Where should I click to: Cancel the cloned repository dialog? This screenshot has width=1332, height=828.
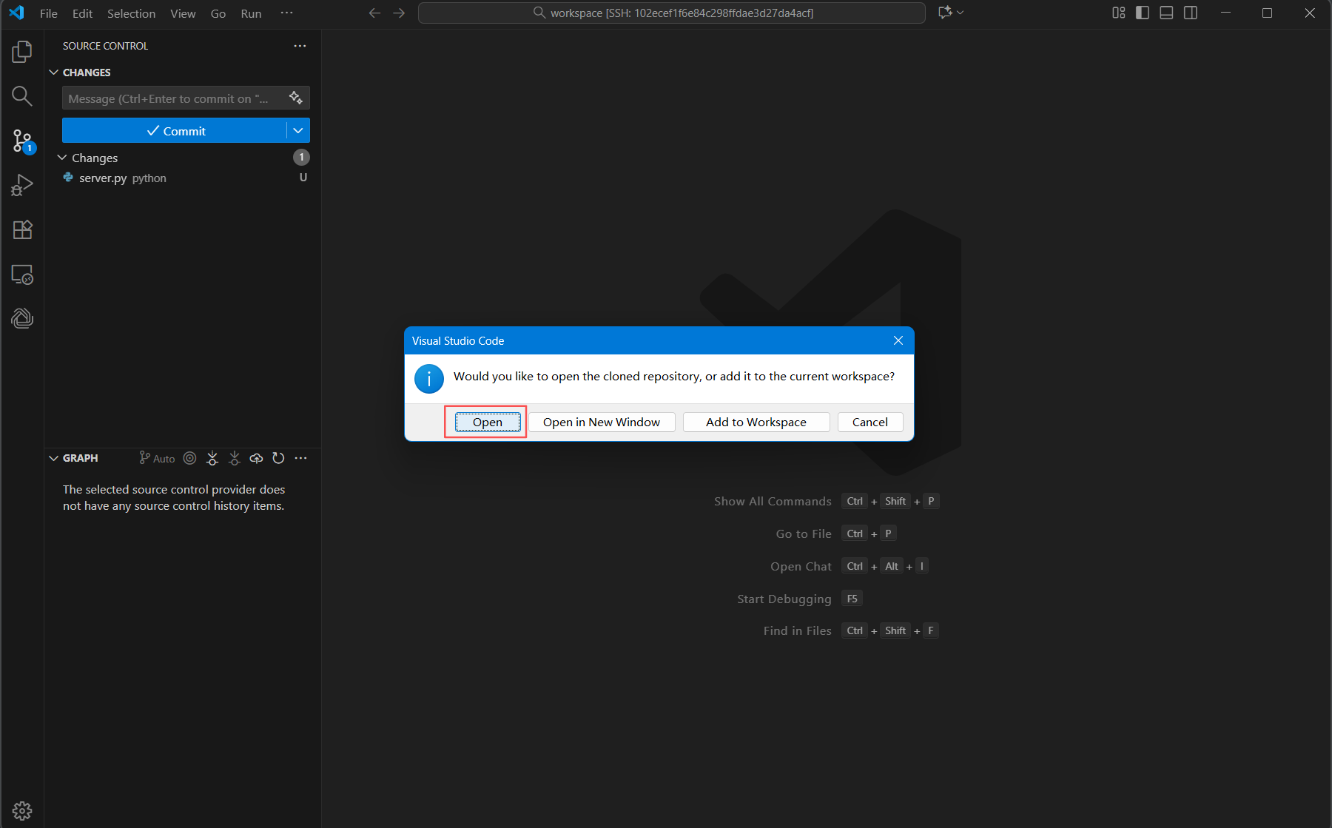tap(870, 422)
